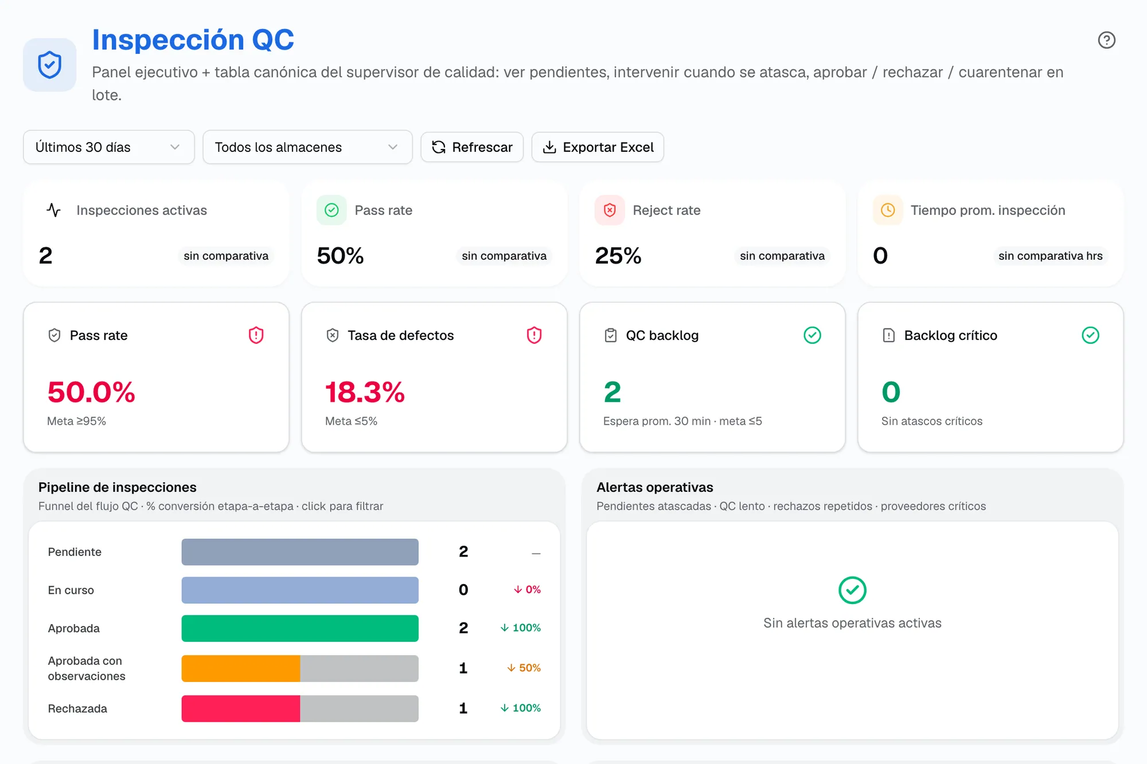Open the Todos los almacenes dropdown
This screenshot has width=1147, height=764.
pos(307,147)
